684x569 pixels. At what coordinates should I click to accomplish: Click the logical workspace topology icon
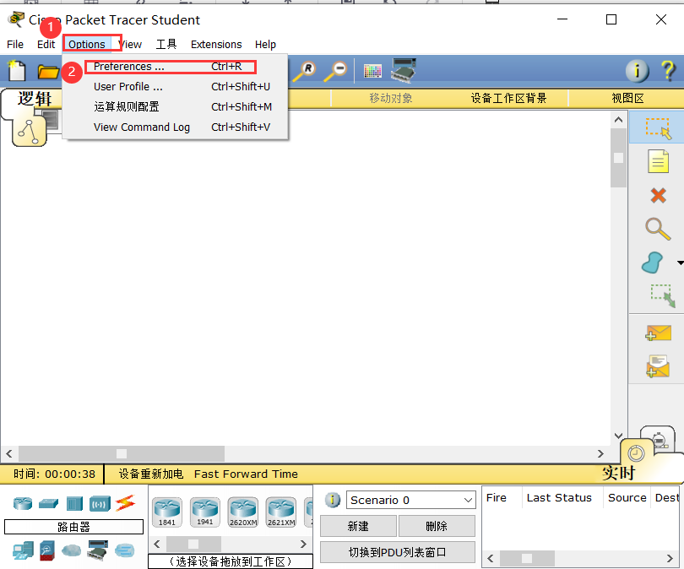29,131
